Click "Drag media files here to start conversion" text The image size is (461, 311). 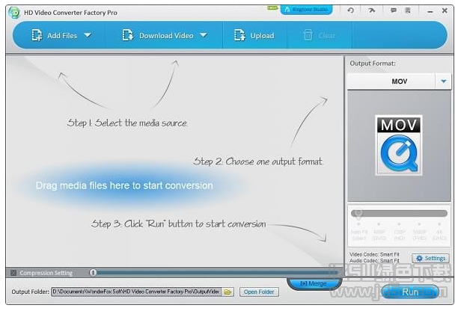pyautogui.click(x=124, y=185)
